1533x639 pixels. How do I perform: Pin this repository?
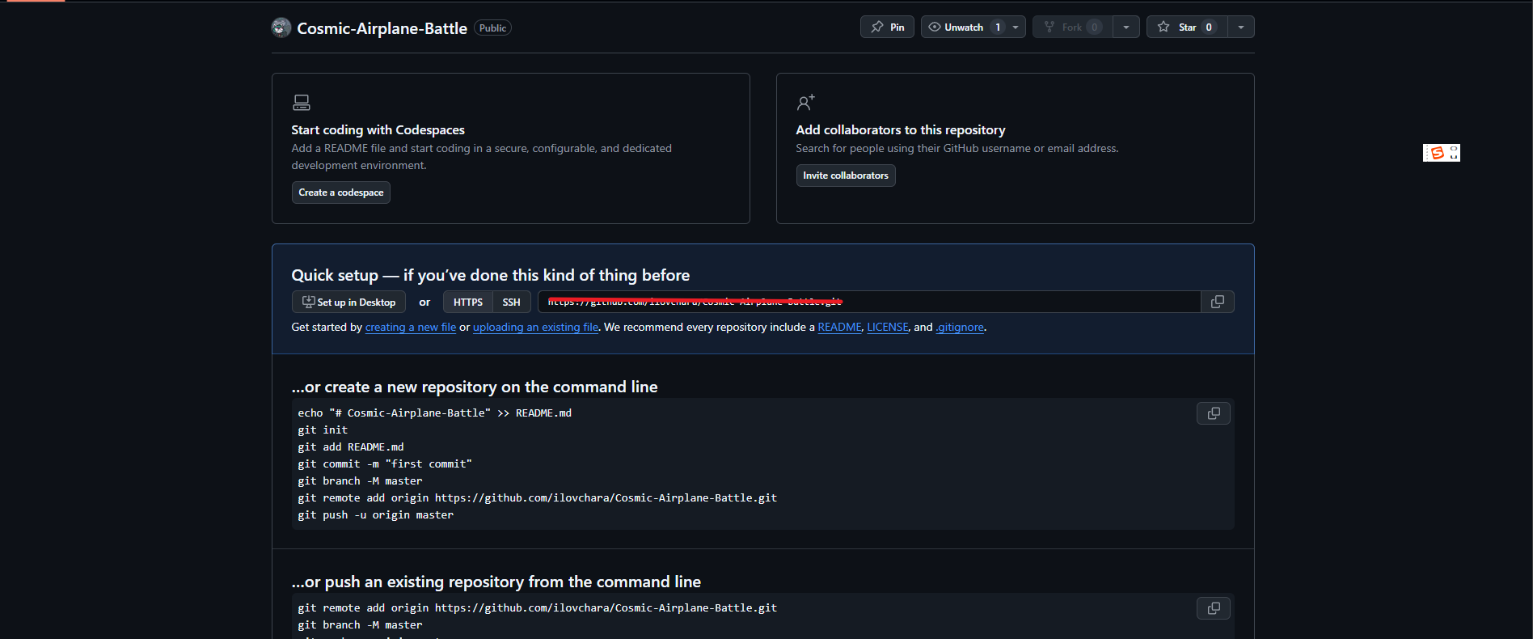887,27
